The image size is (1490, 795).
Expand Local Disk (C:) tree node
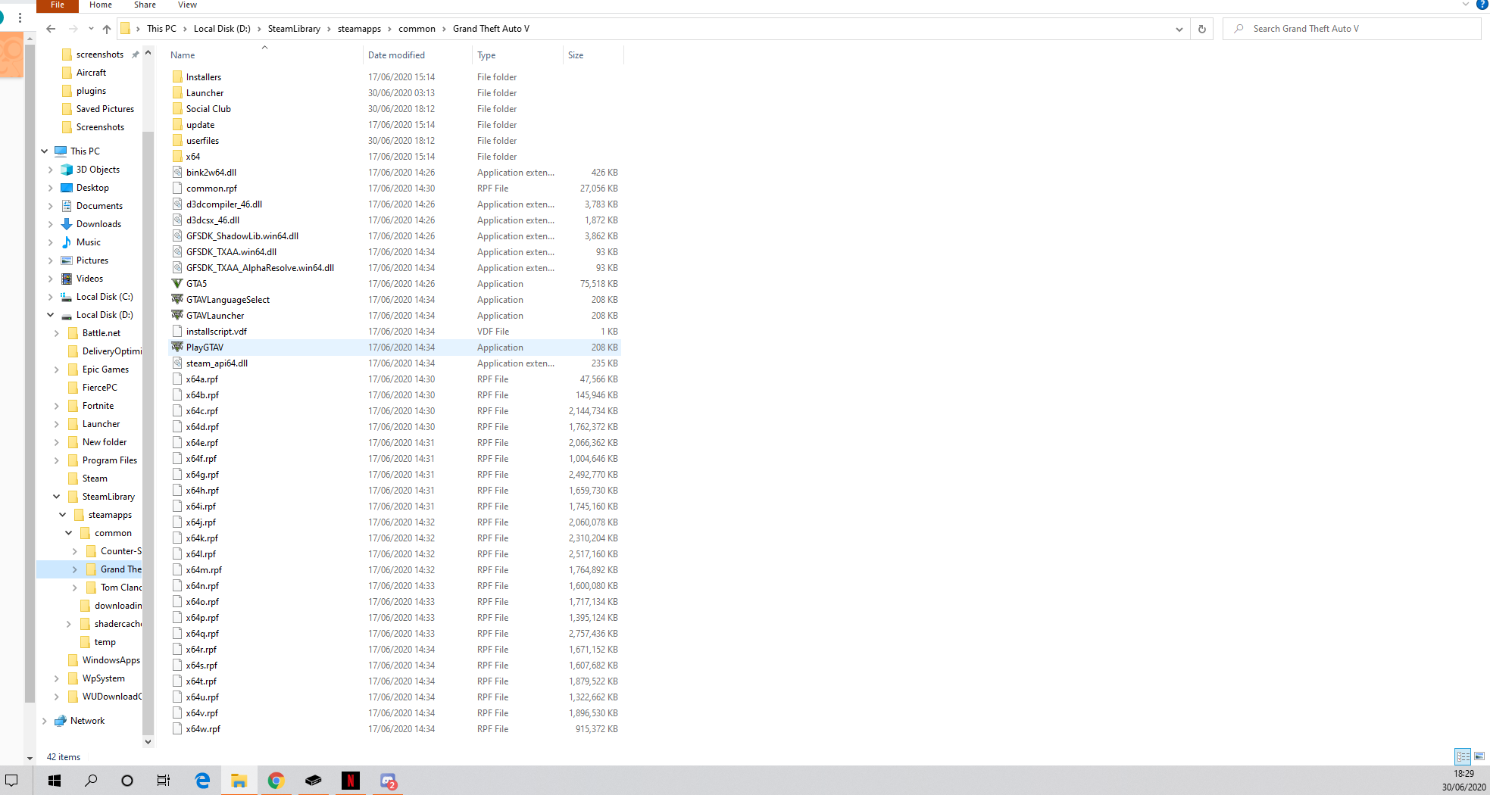pos(51,297)
